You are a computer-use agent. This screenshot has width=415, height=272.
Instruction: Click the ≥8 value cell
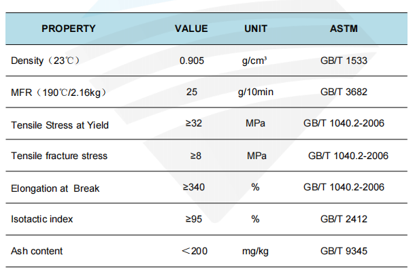196,156
